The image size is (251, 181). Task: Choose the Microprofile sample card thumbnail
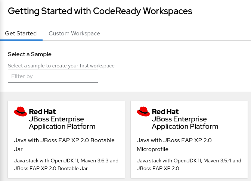click(x=177, y=118)
